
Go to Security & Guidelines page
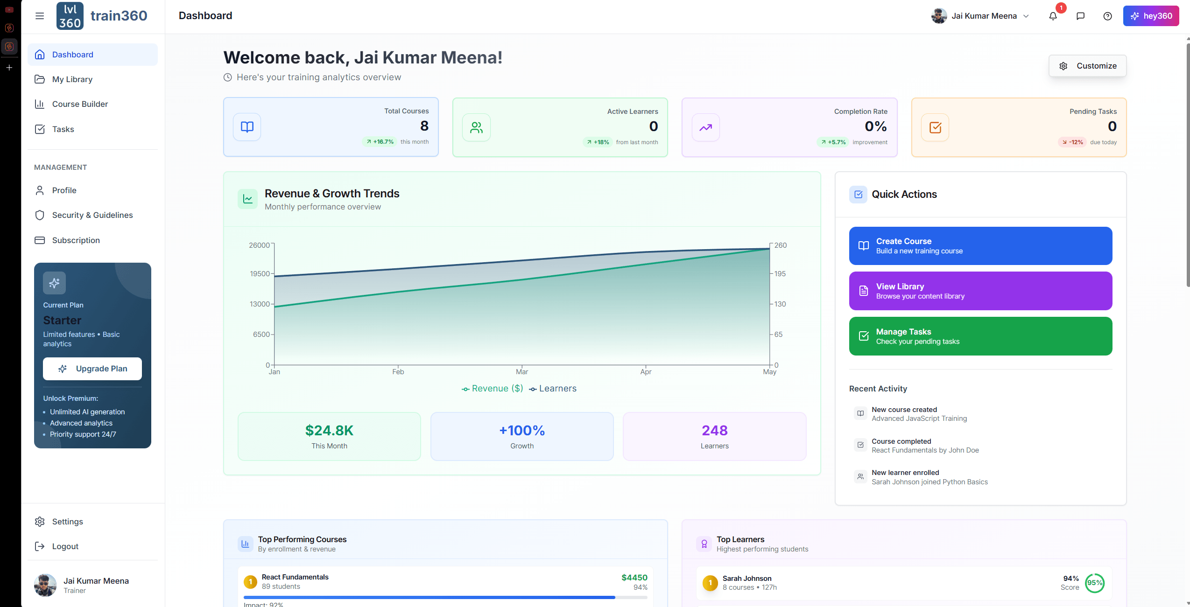click(92, 215)
